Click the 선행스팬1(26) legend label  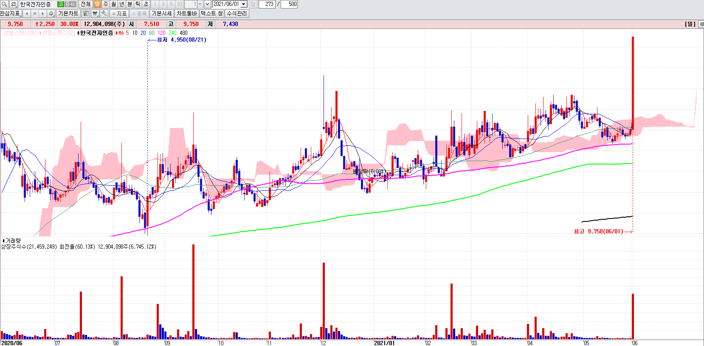click(20, 33)
